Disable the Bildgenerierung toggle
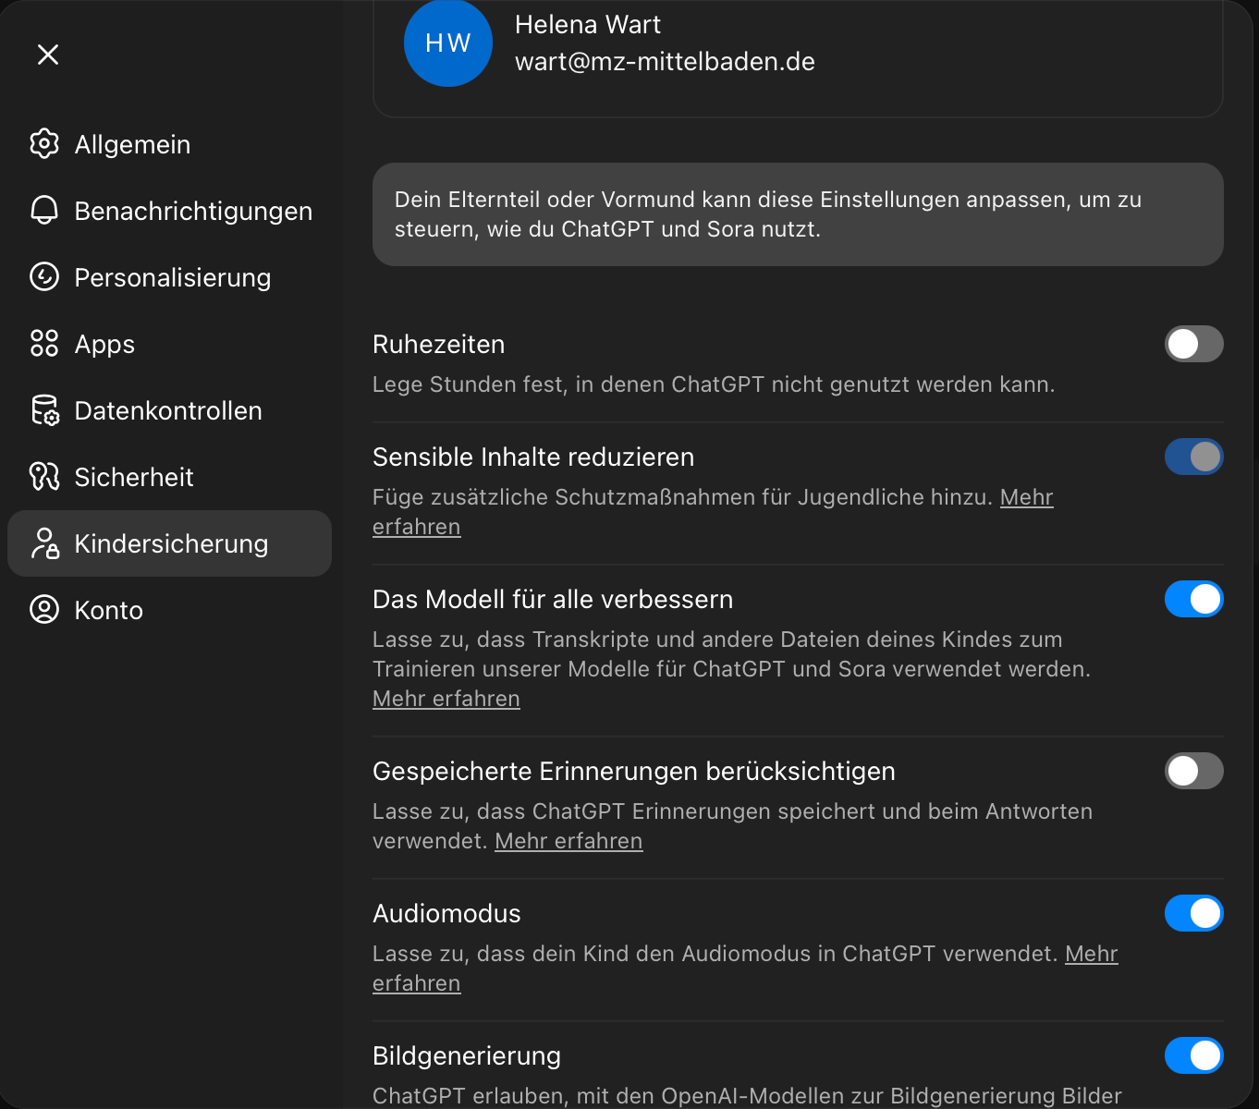Image resolution: width=1259 pixels, height=1109 pixels. pos(1193,1055)
